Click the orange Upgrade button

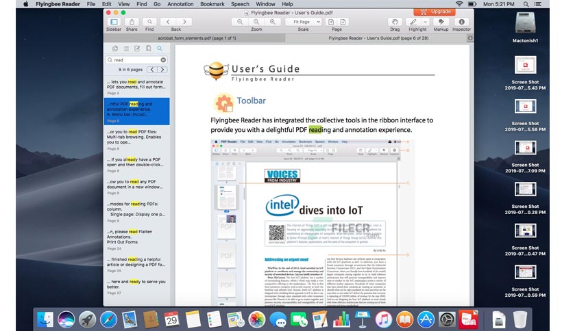435,12
